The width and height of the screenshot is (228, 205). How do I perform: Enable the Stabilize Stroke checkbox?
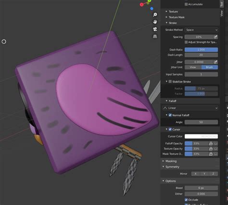[x=170, y=82]
